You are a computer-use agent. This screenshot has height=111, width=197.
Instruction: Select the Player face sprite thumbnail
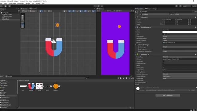(39, 86)
